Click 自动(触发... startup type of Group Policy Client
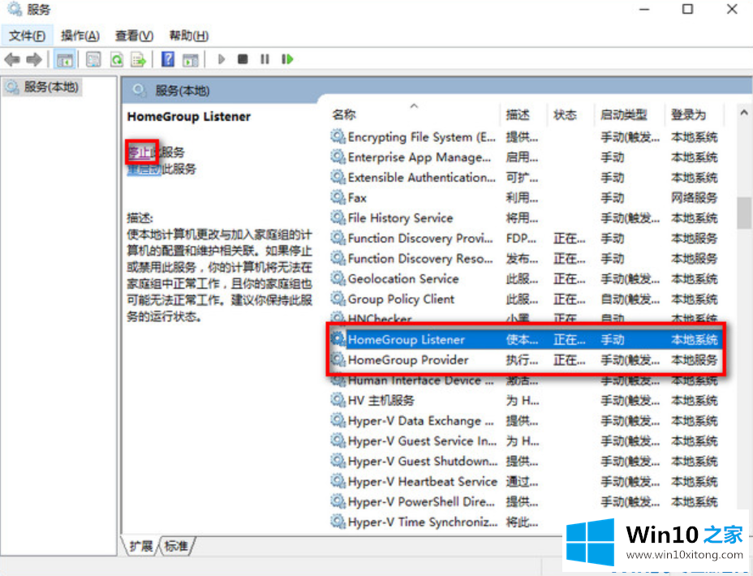Screen dimensions: 753x576 coord(630,299)
